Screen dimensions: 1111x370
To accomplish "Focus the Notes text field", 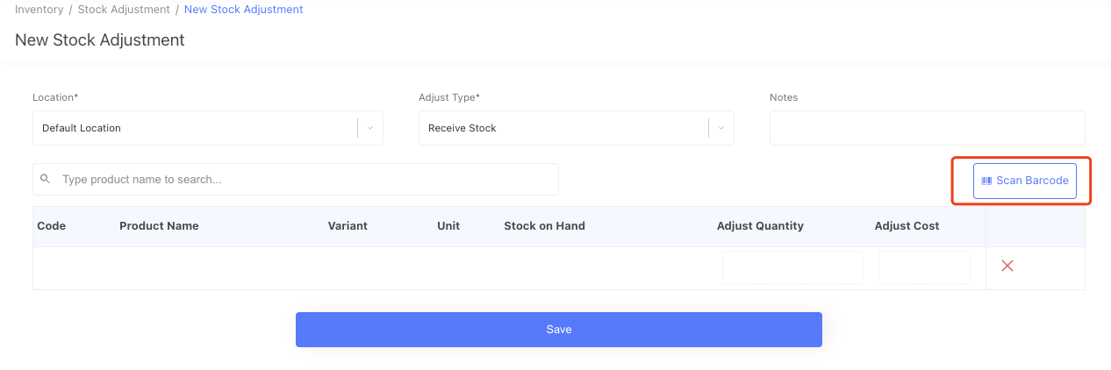I will coord(927,128).
